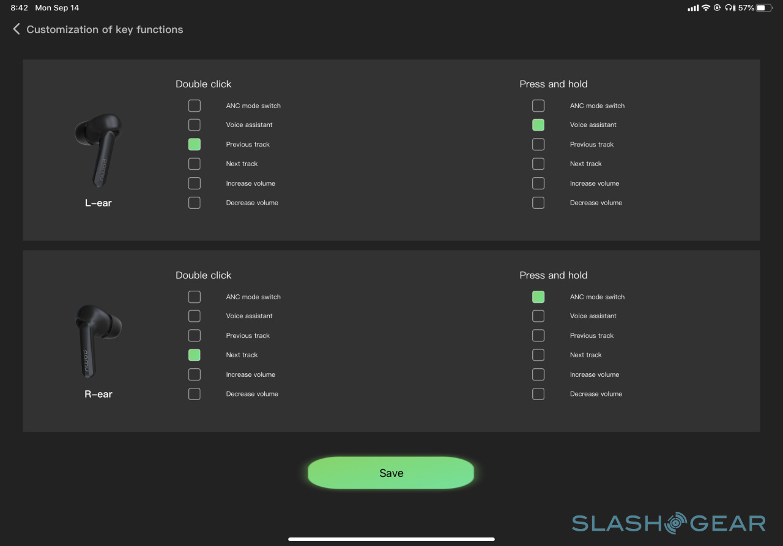Uncheck L-ear double click Previous track

coord(195,145)
